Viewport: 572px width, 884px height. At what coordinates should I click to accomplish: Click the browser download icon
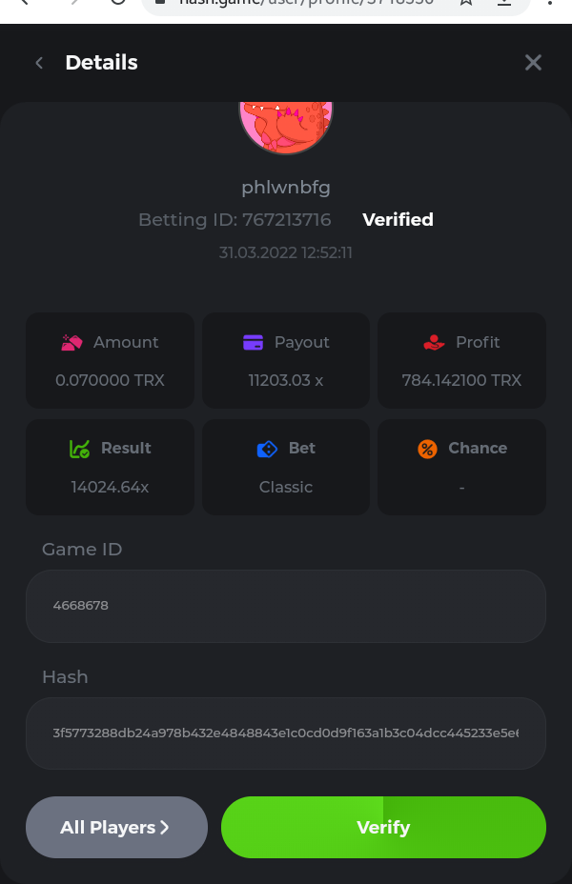tap(504, 2)
